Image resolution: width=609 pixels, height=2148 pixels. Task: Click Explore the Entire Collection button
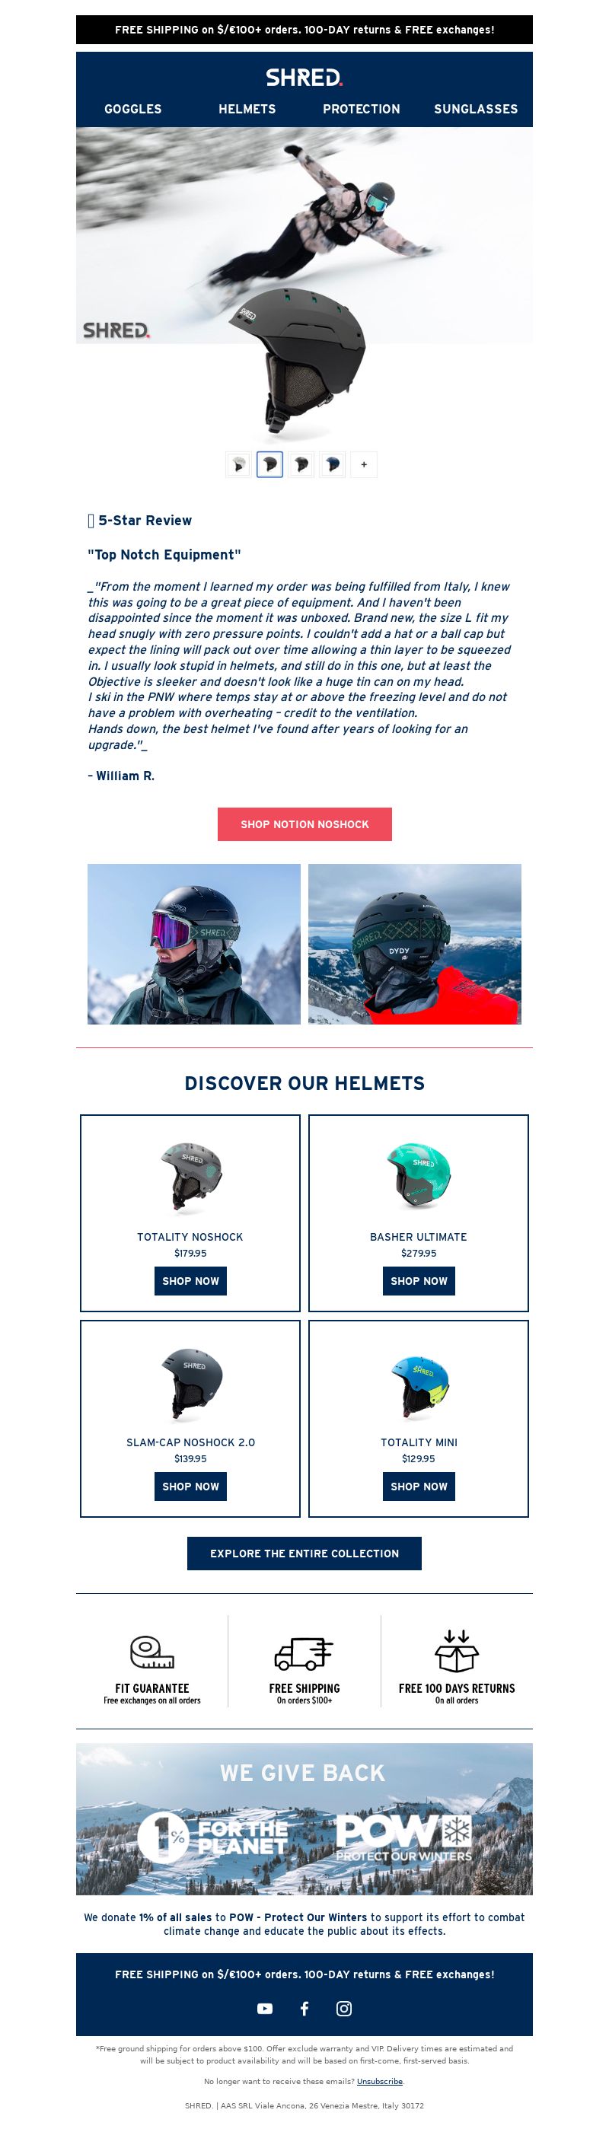(x=304, y=1554)
